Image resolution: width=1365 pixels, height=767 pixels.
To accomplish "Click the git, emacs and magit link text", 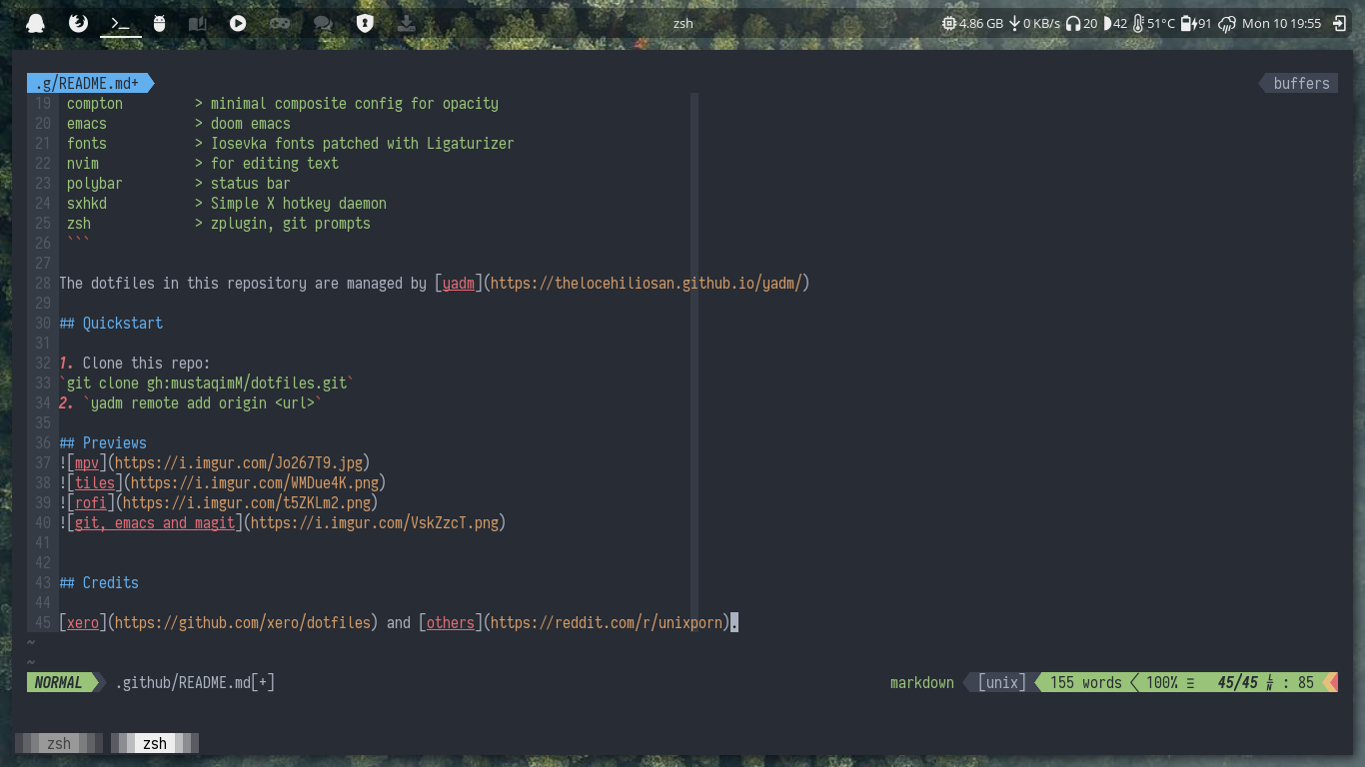I will coord(155,523).
